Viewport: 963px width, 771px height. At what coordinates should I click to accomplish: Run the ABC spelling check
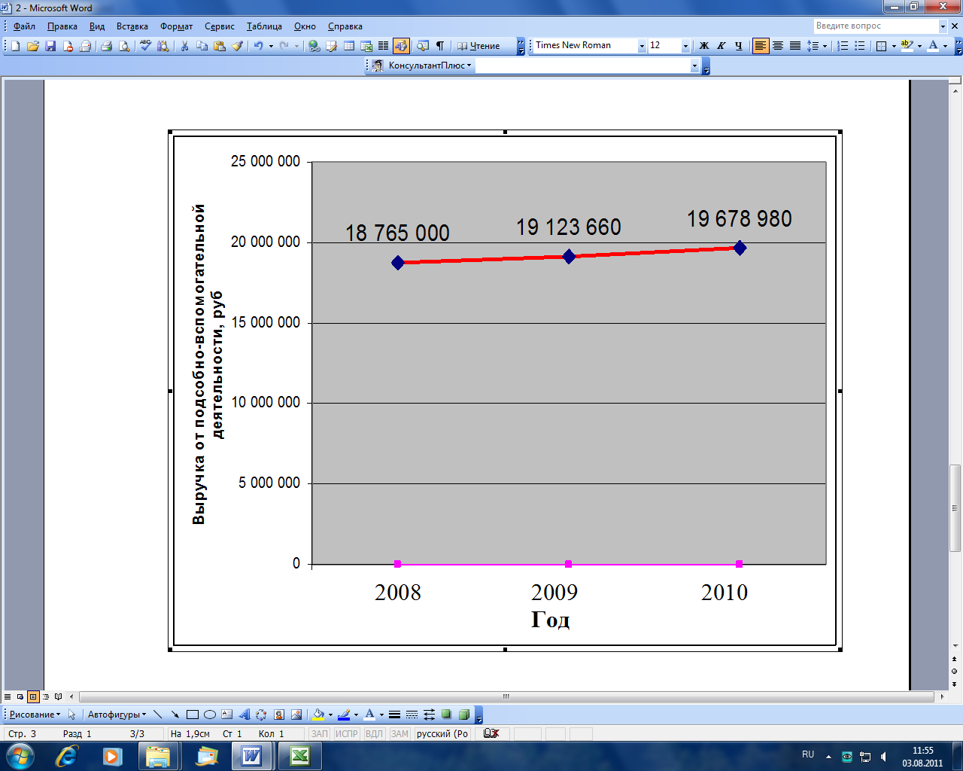click(x=145, y=46)
